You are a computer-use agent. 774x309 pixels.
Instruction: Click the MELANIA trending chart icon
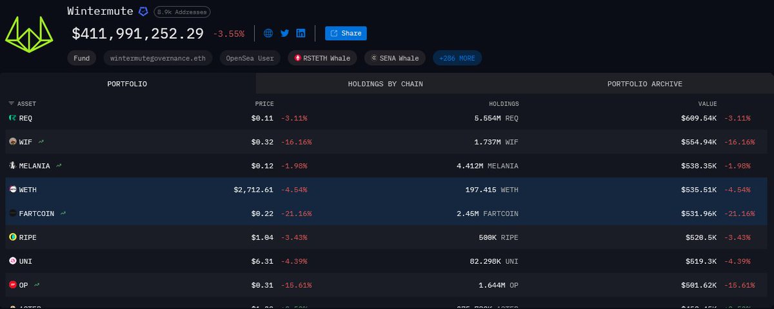click(x=59, y=166)
